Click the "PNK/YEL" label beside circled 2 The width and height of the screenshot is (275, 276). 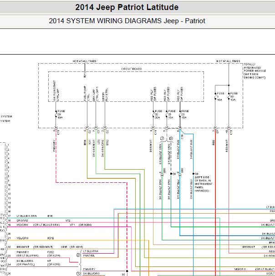coord(89,256)
